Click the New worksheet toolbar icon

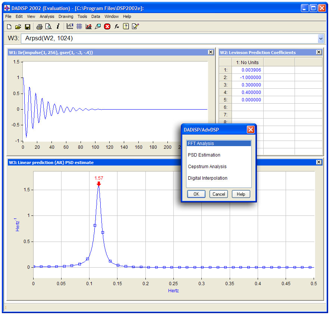(9, 26)
